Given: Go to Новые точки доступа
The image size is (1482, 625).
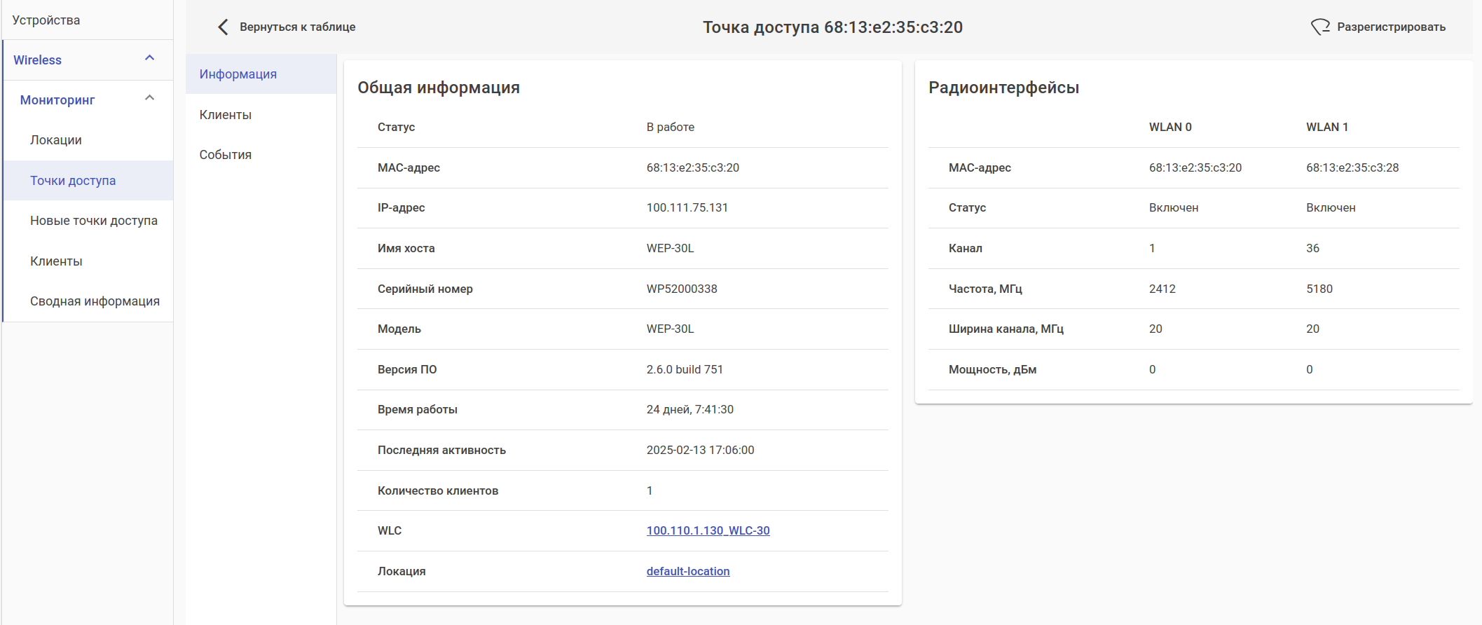Looking at the screenshot, I should point(94,221).
